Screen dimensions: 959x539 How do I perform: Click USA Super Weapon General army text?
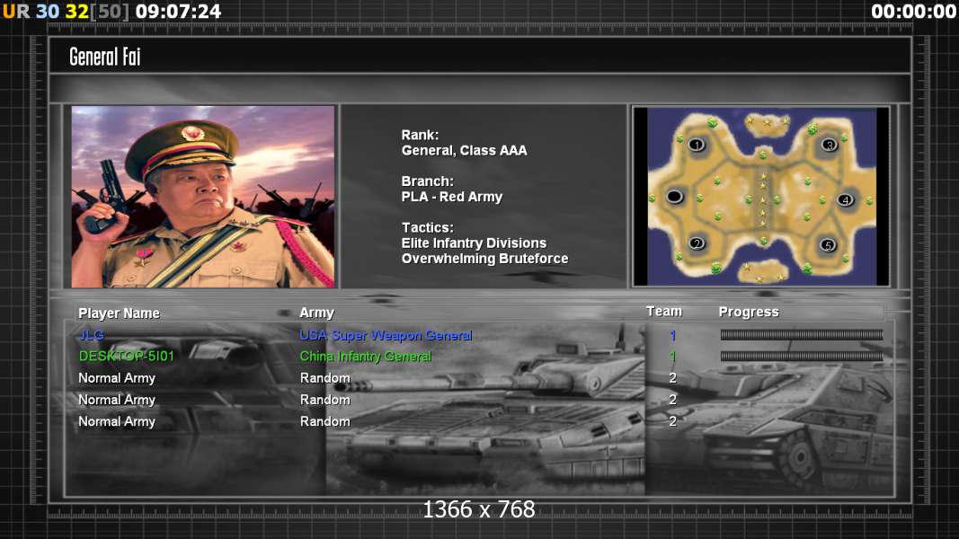click(x=386, y=335)
